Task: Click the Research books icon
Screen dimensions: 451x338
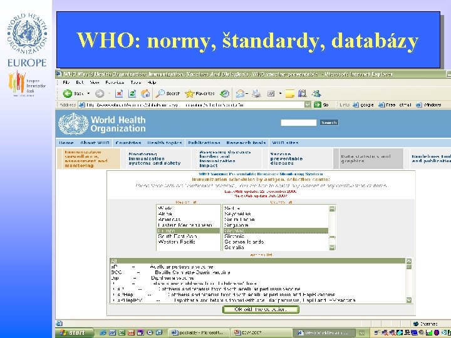Action: pos(303,93)
